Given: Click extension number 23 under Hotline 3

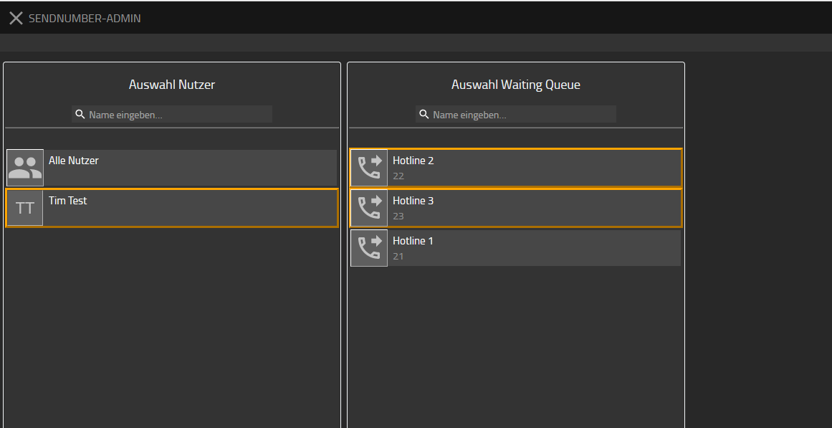Looking at the screenshot, I should coord(398,216).
